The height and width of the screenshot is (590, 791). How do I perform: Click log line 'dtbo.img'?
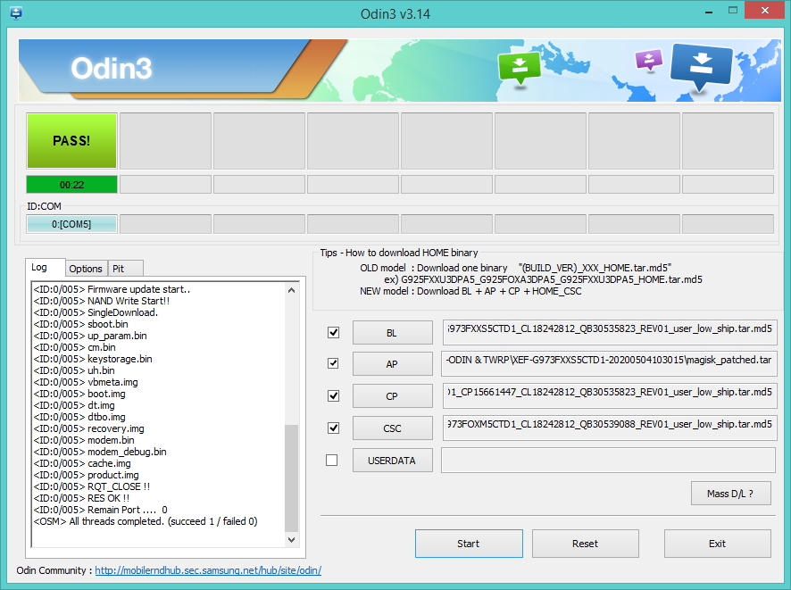79,417
